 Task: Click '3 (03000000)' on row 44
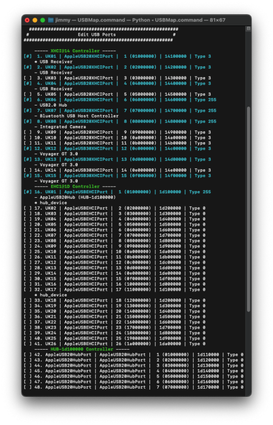coord(173,365)
